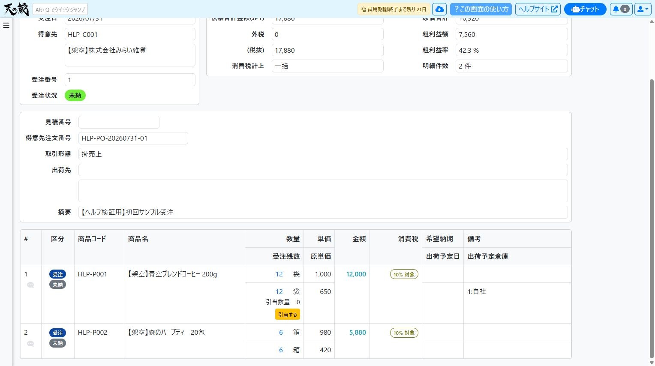Click quantity 6 箱 link in row 2

(281, 333)
